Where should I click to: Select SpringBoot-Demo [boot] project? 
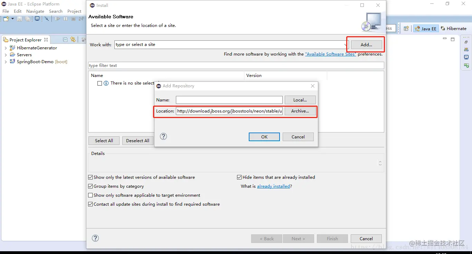click(42, 62)
